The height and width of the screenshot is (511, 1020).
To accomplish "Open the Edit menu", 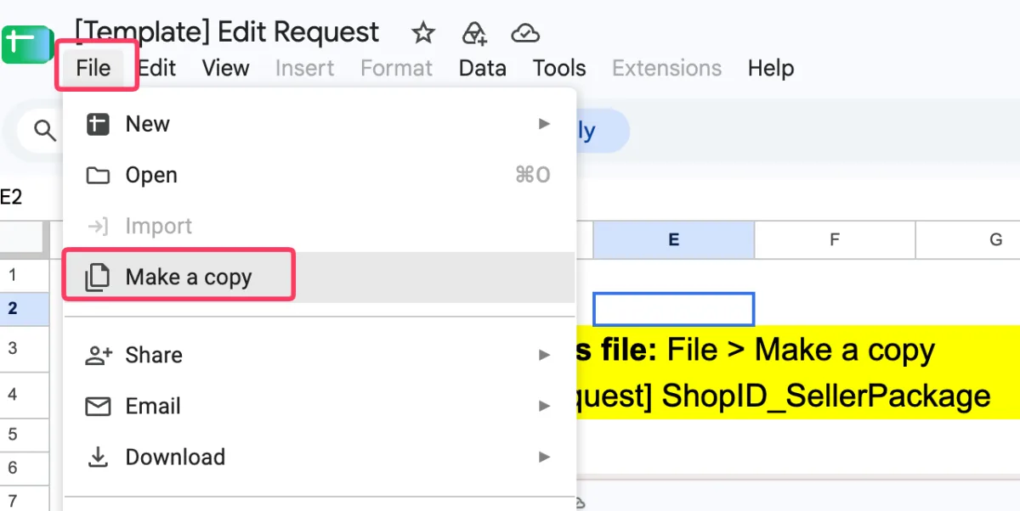I will pyautogui.click(x=157, y=68).
